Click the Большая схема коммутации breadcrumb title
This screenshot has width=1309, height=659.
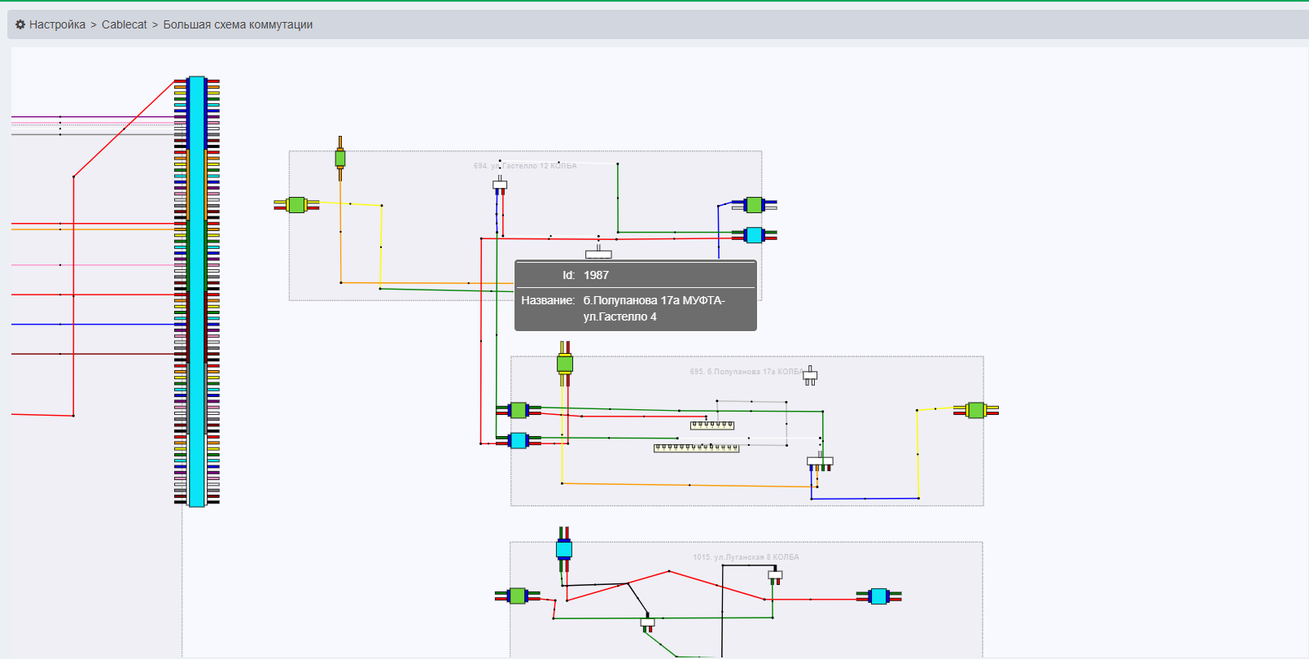(x=238, y=24)
